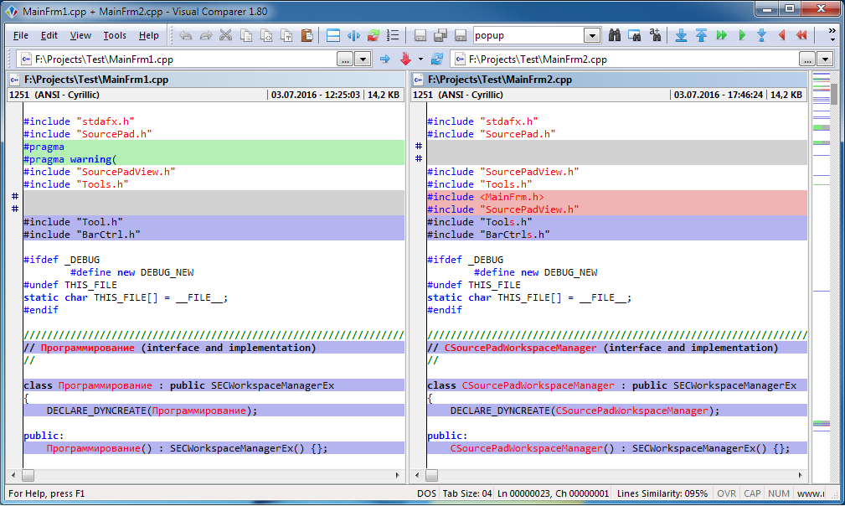Expand the MainFrm1.cpp path history dropdown
The image size is (845, 506).
[363, 59]
